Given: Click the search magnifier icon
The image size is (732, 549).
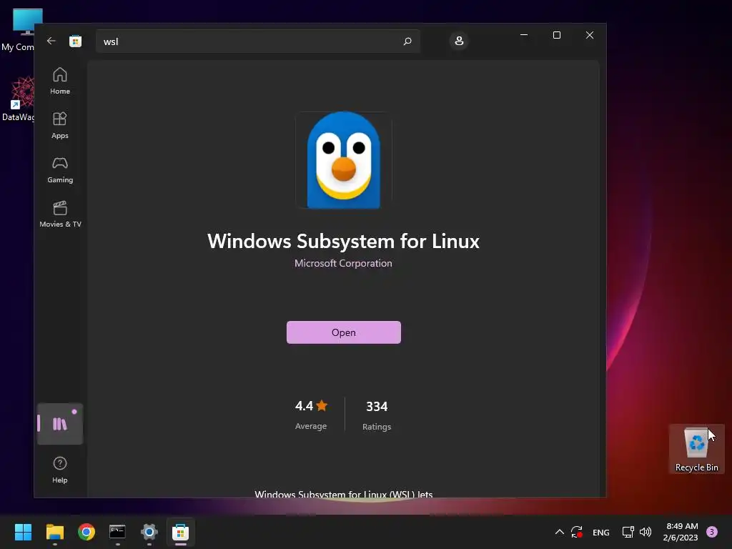Looking at the screenshot, I should [407, 41].
